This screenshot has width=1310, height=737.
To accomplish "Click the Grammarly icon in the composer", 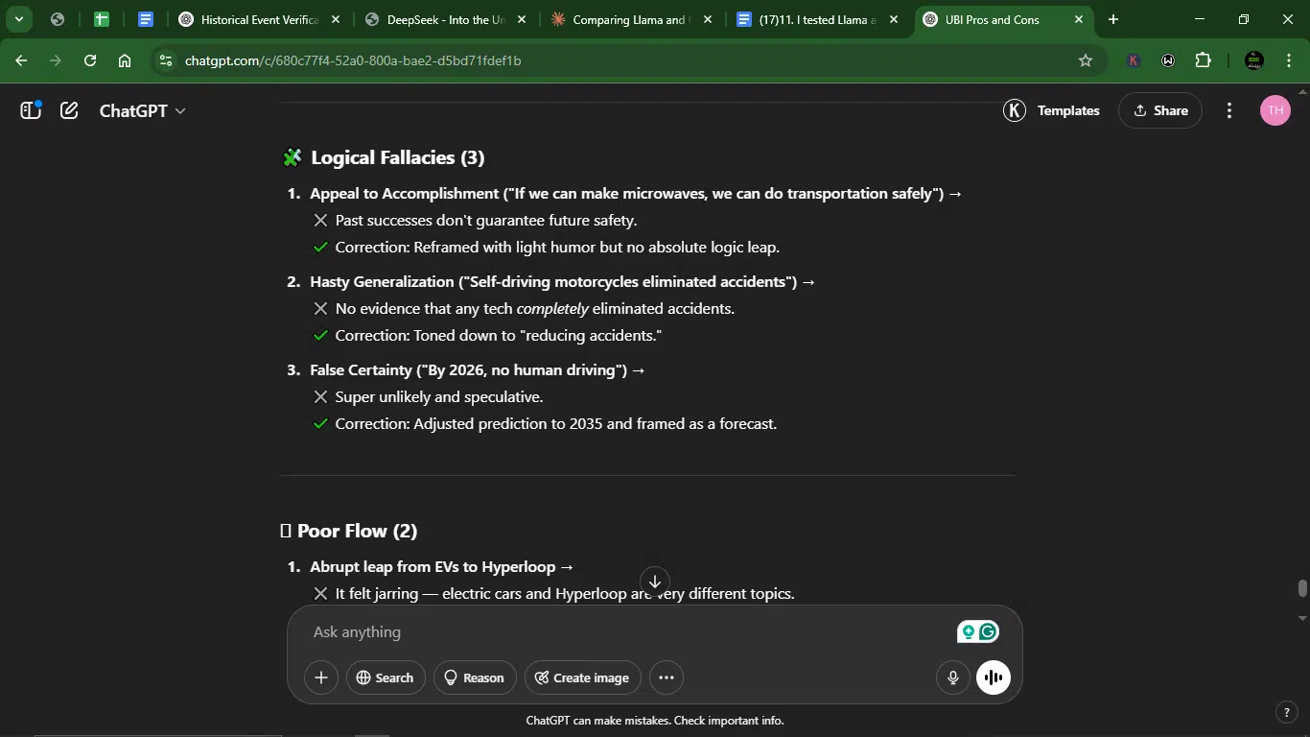I will [x=989, y=631].
